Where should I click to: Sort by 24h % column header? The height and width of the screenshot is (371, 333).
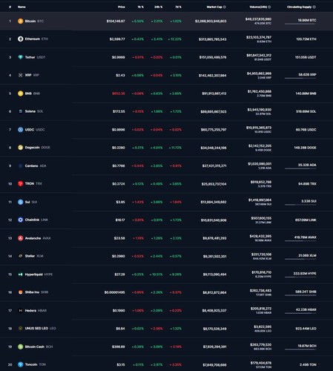(159, 7)
